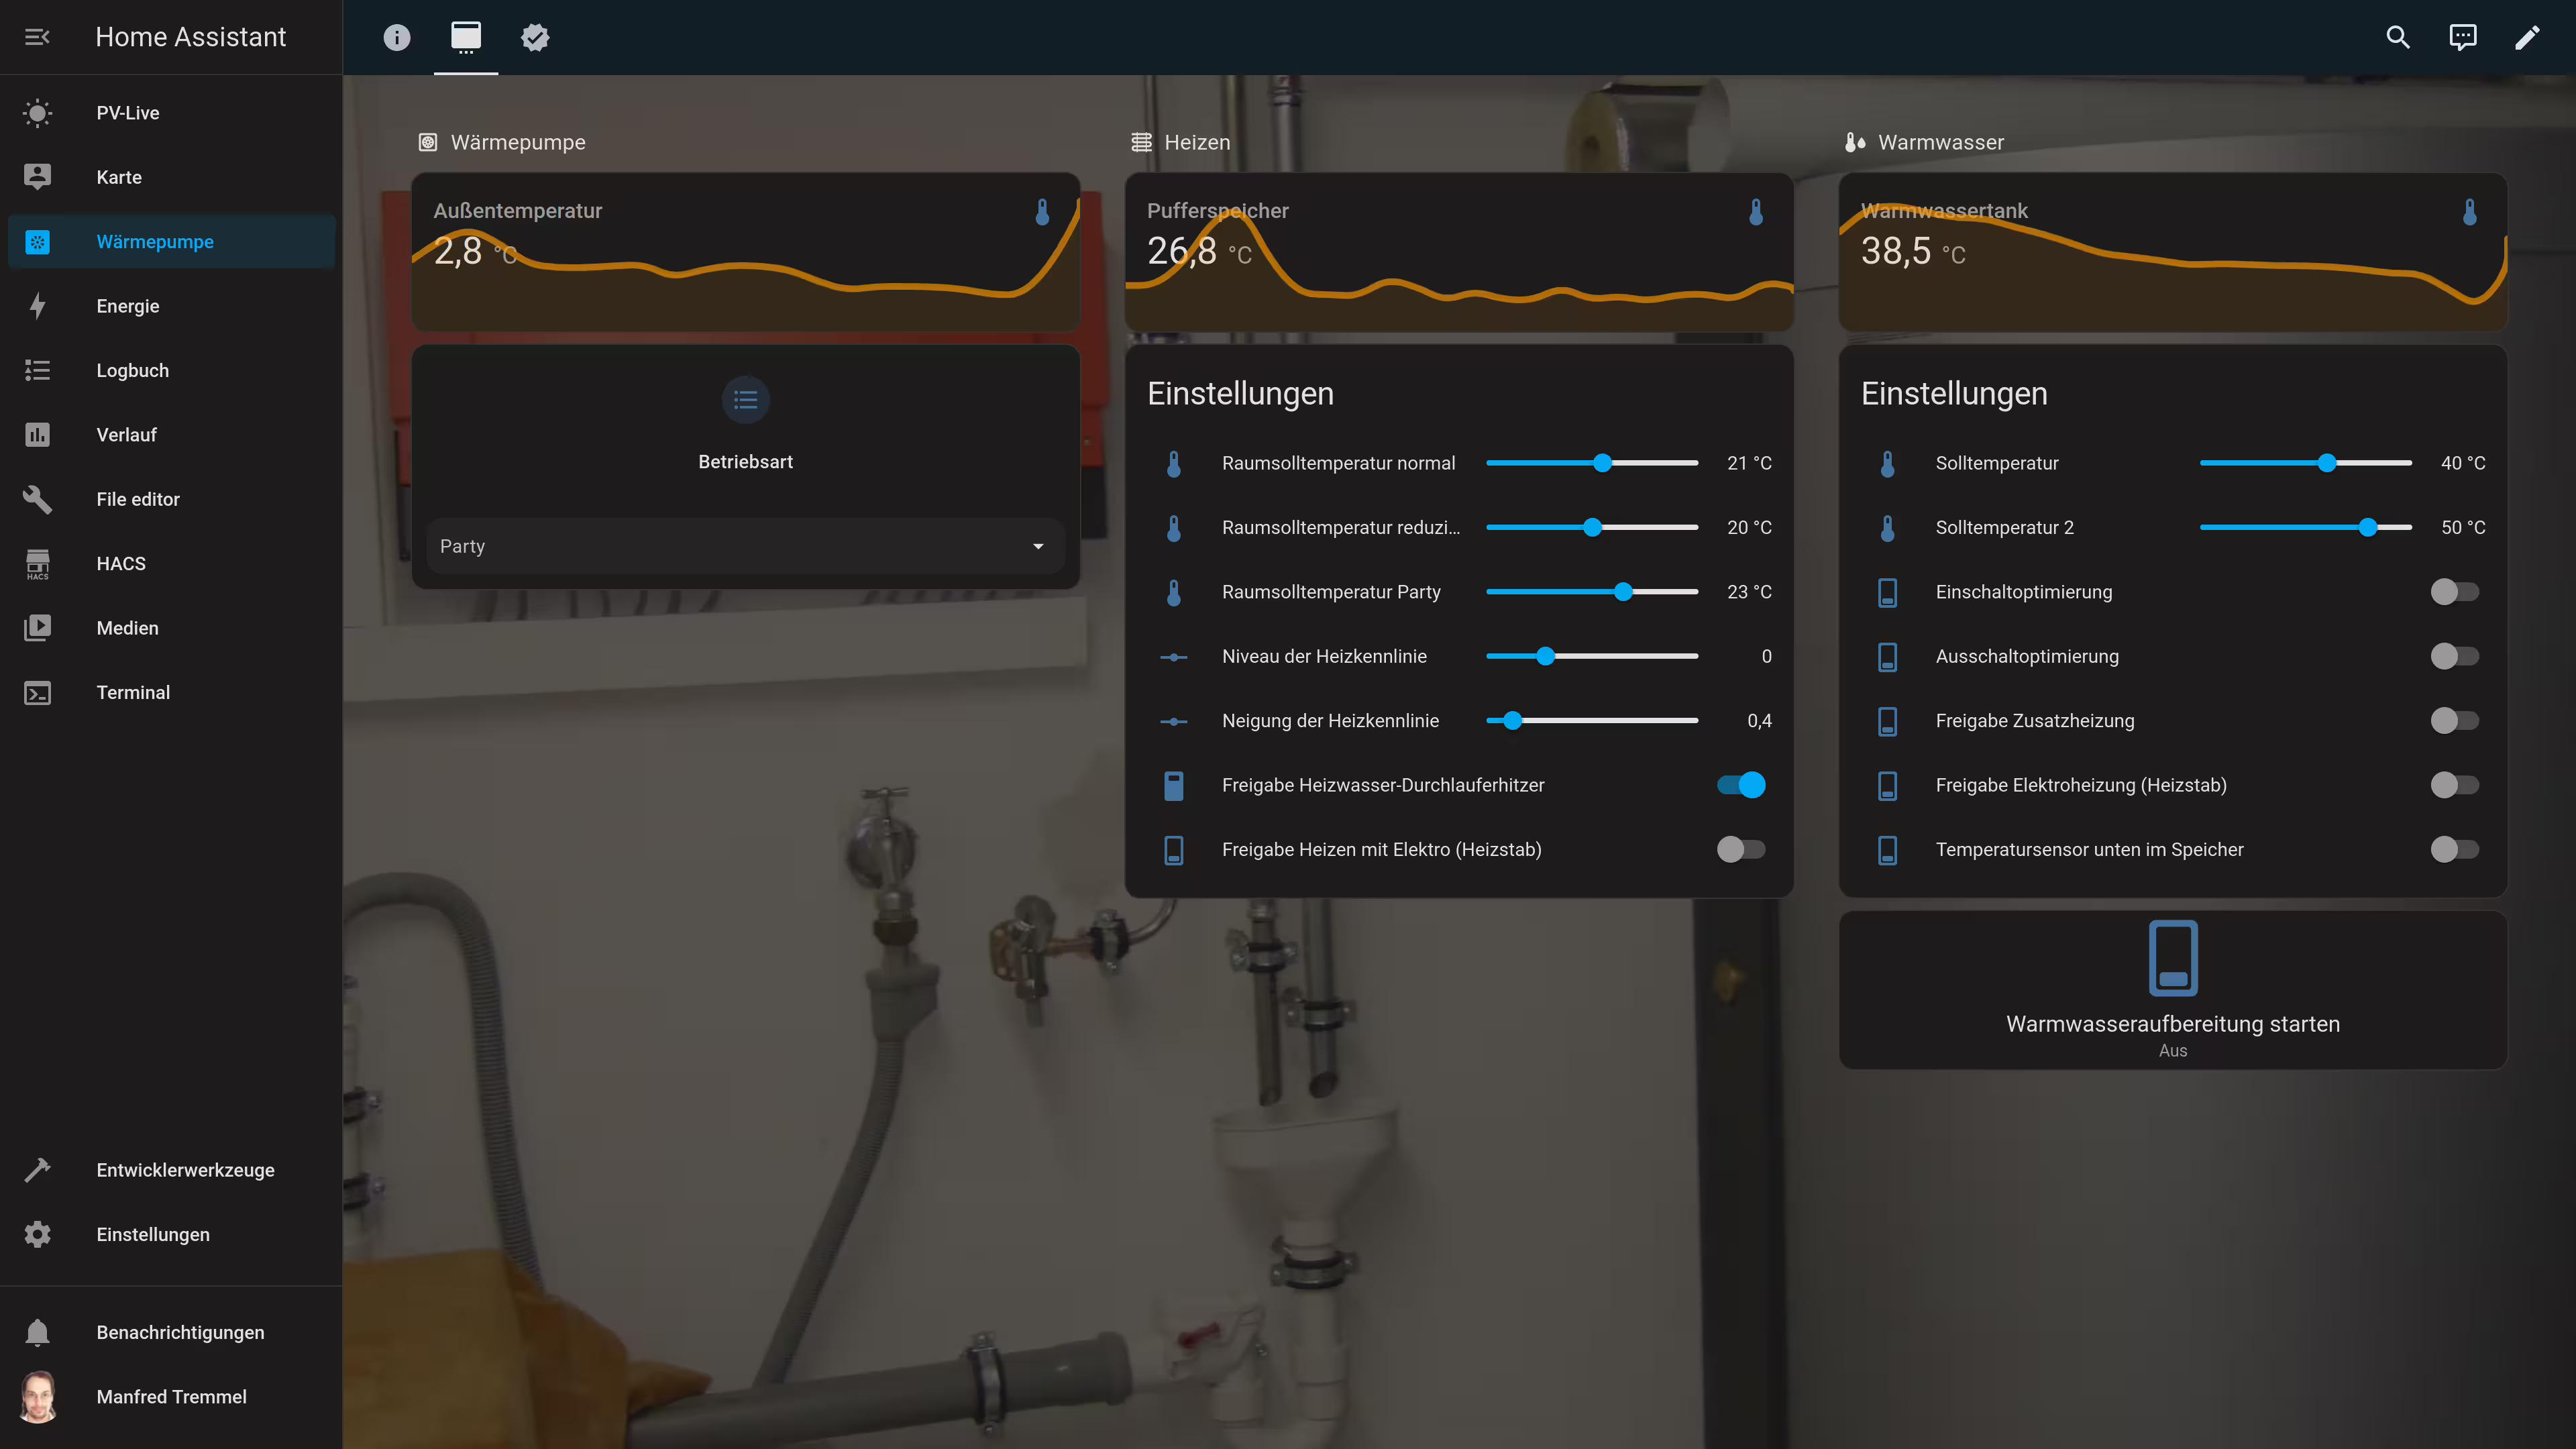Screen dimensions: 2576x1449
Task: Click 23 °C Party temperature value
Action: 1749,592
